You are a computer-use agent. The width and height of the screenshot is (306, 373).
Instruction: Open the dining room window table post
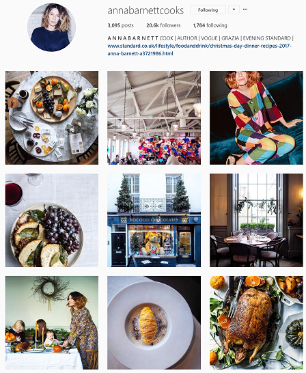pos(256,220)
